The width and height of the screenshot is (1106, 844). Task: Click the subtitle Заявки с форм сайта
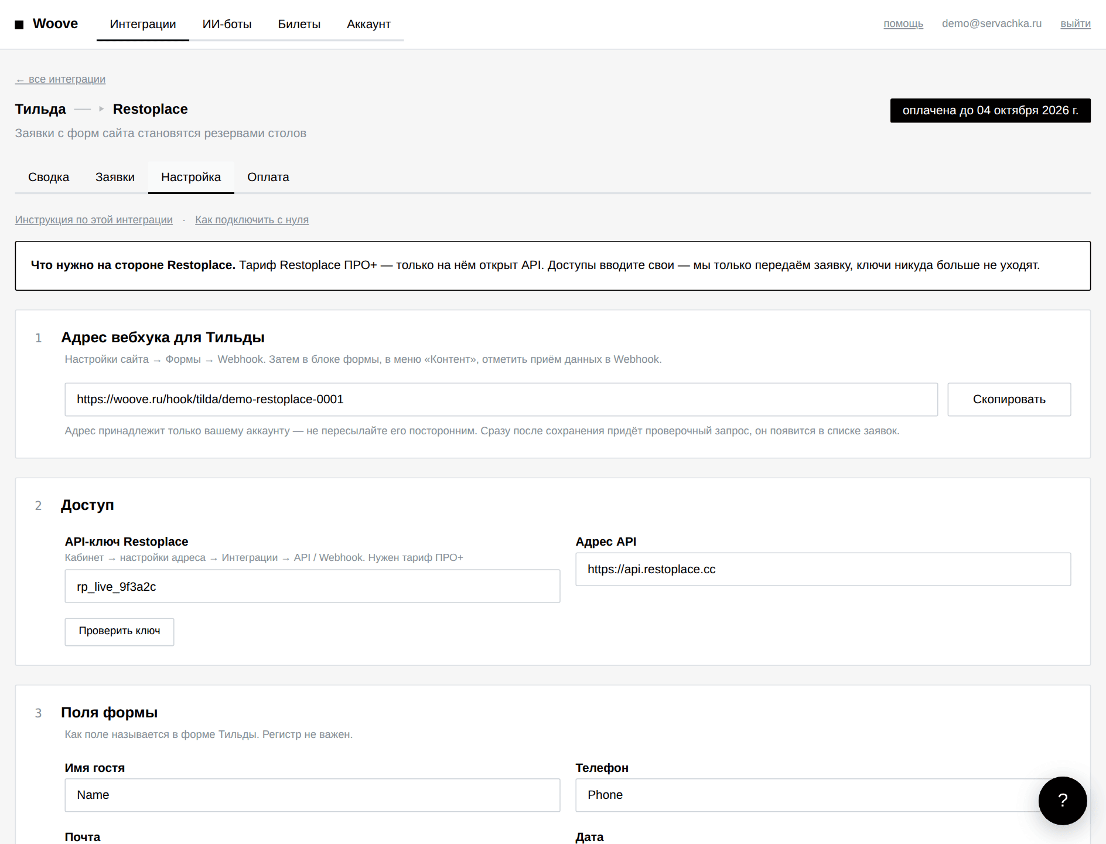pyautogui.click(x=161, y=134)
